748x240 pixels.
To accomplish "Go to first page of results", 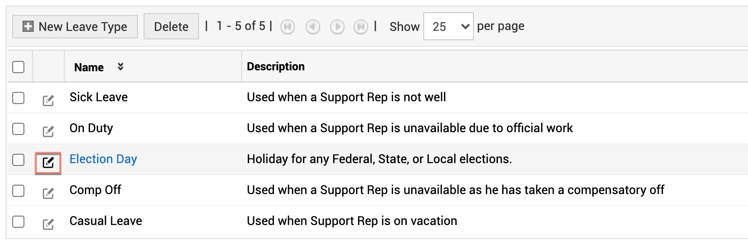I will [288, 27].
